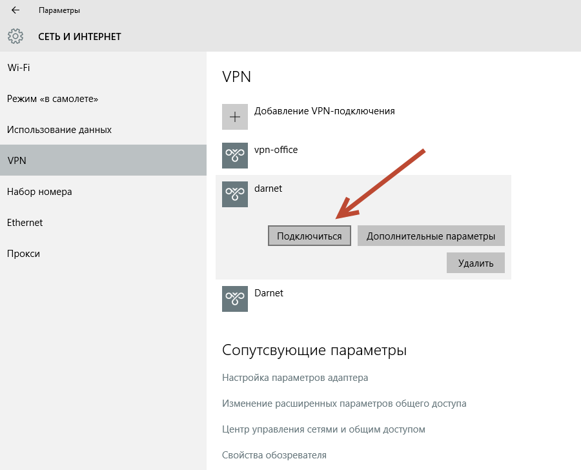
Task: Click the plus icon for adding VPN
Action: coord(235,117)
